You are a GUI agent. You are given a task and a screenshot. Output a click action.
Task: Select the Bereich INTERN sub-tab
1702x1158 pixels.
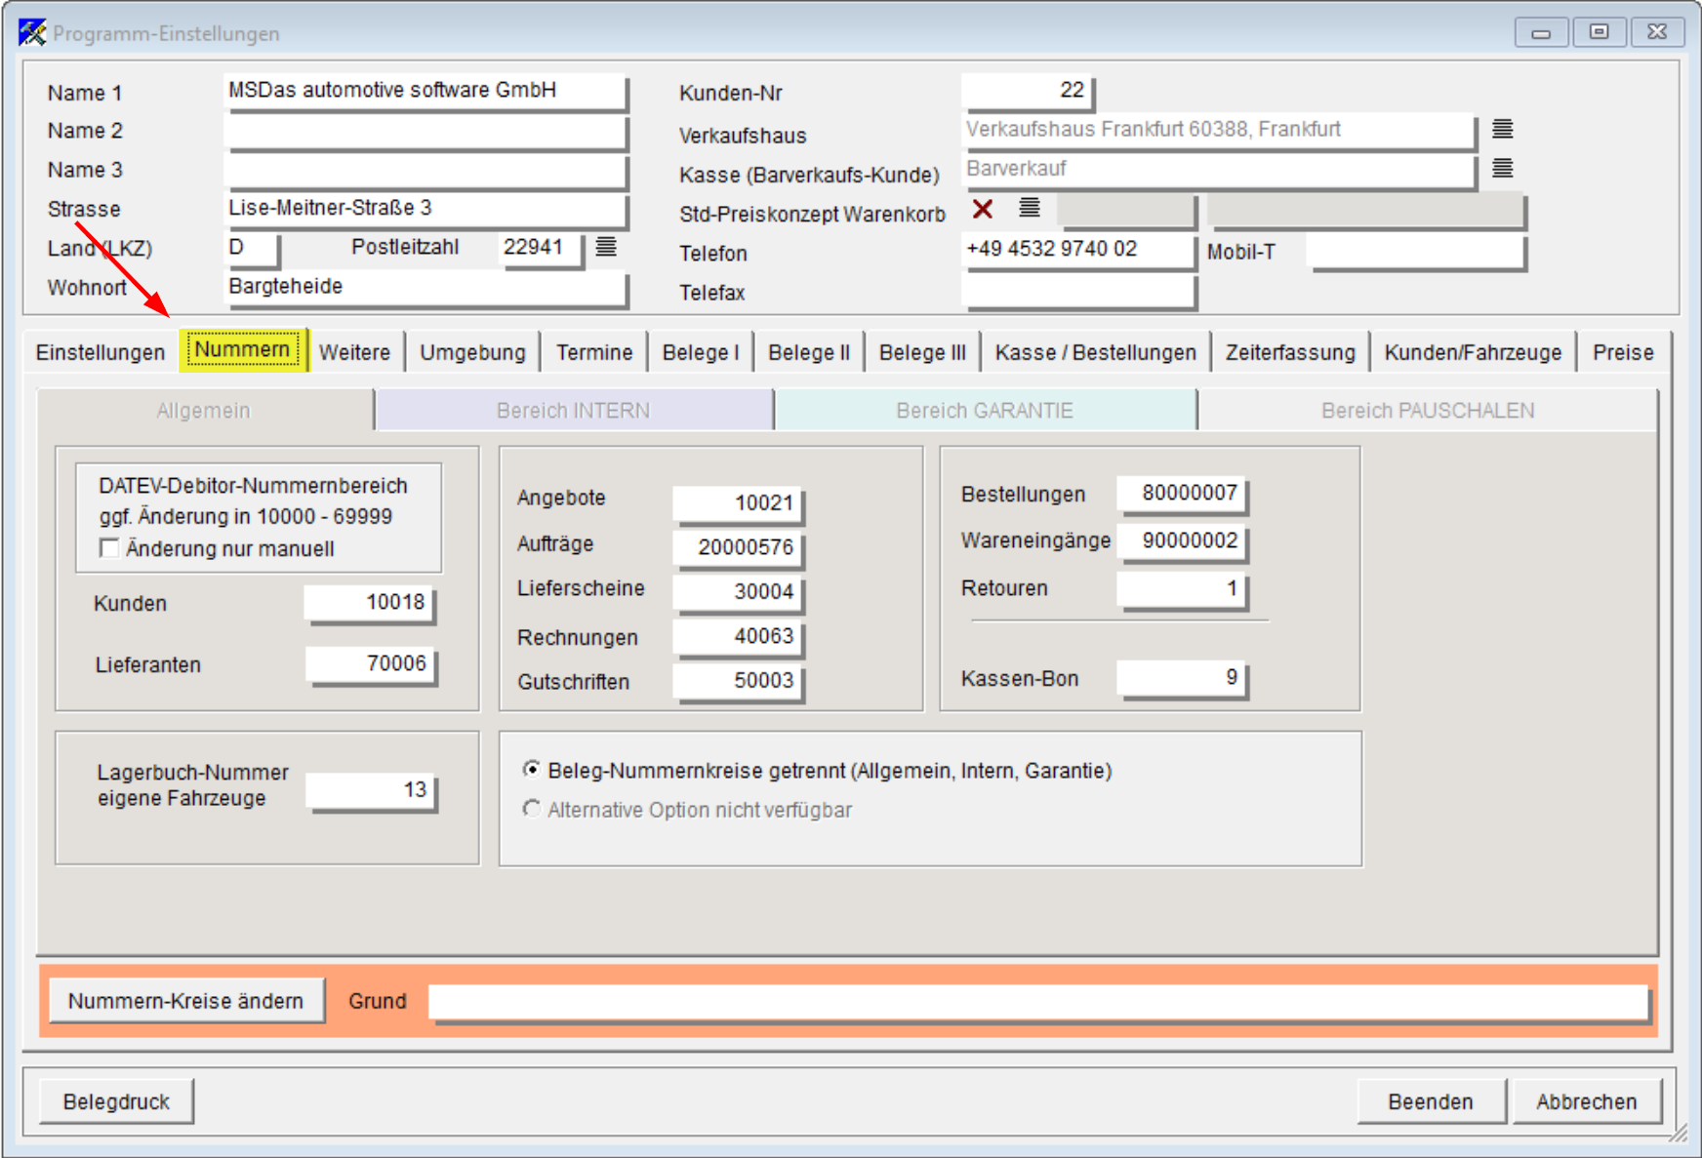pyautogui.click(x=574, y=411)
